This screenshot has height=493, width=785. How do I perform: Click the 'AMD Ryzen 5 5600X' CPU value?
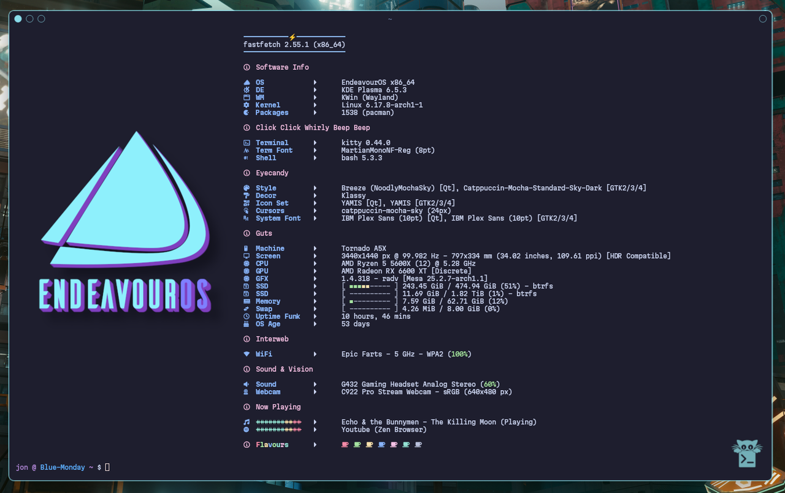click(376, 263)
